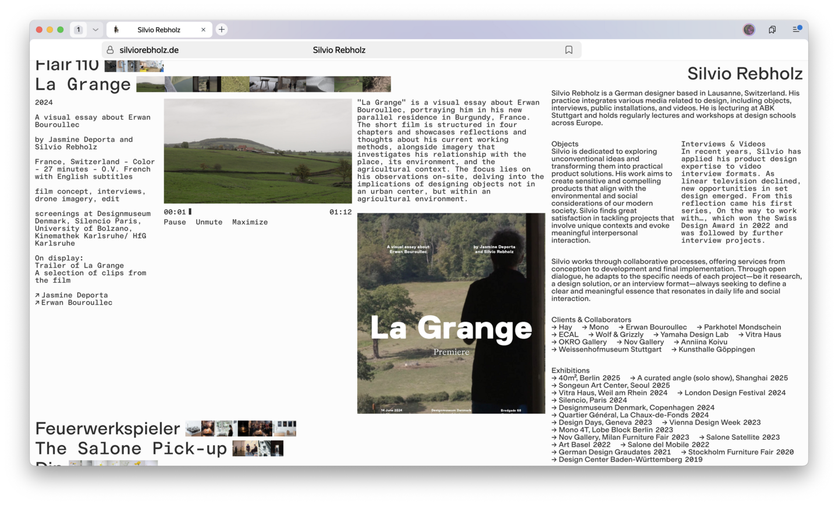The image size is (838, 505).
Task: Click the tab count indicator
Action: pyautogui.click(x=79, y=30)
